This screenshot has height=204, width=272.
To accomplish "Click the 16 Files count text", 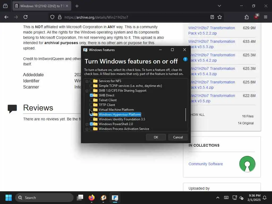I will pos(248,116).
